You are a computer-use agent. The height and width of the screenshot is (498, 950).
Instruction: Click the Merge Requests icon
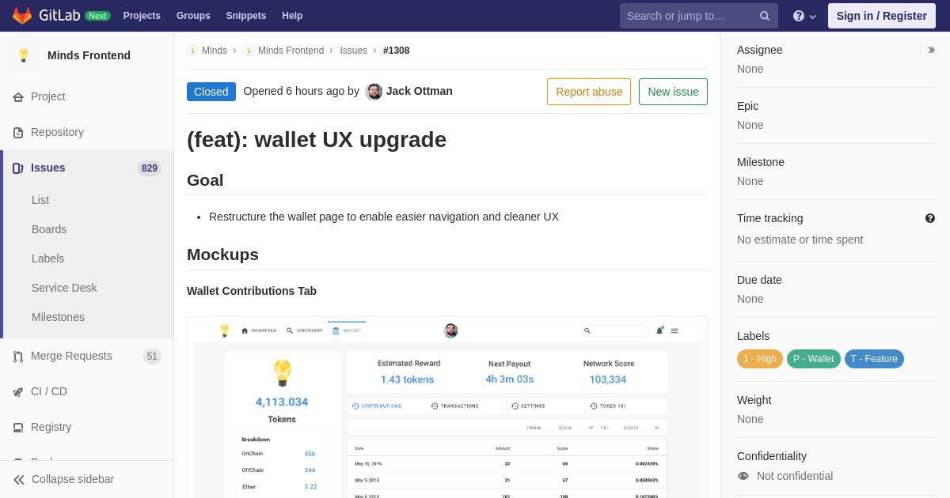click(18, 357)
